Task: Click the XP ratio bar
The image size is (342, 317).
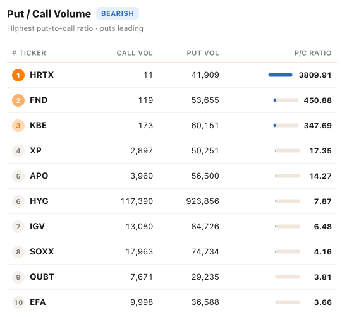Action: [288, 151]
